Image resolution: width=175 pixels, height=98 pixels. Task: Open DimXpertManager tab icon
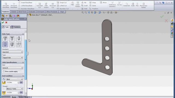pyautogui.click(x=14, y=16)
